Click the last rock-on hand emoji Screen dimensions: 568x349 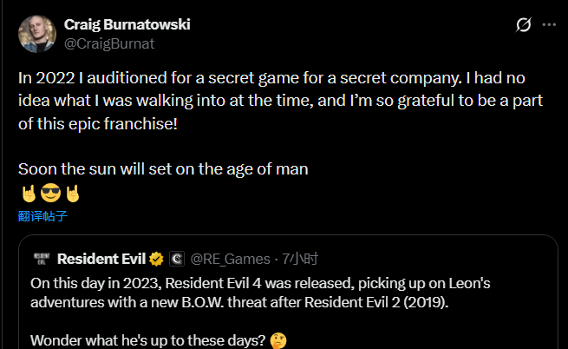(x=70, y=191)
